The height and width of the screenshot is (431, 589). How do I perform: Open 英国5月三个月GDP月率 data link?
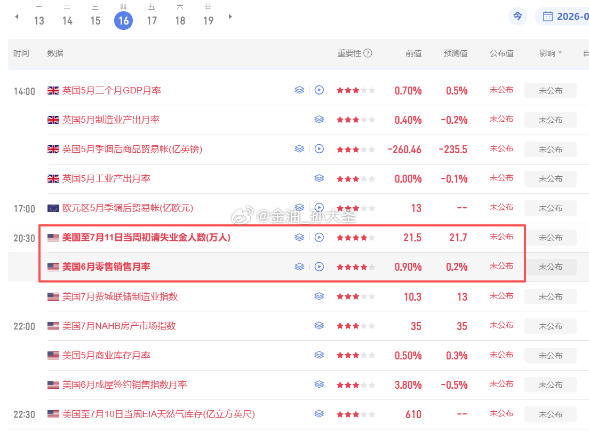point(112,91)
